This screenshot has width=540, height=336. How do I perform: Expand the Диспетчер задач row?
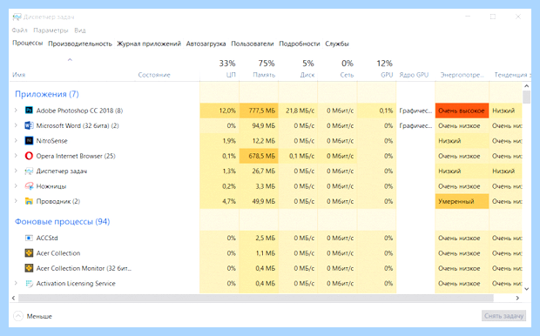(x=16, y=171)
